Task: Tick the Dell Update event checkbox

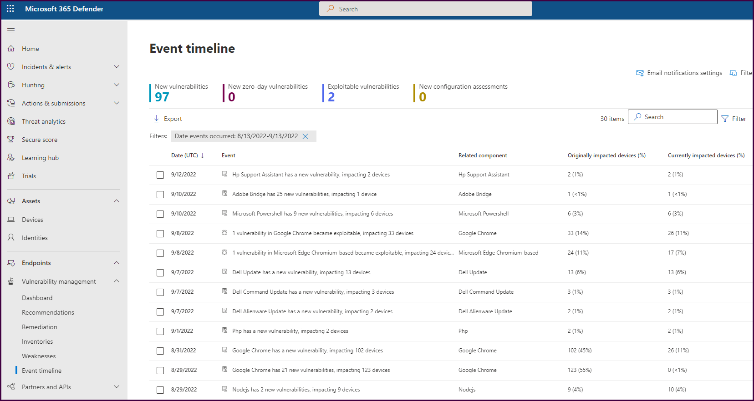Action: [x=160, y=273]
